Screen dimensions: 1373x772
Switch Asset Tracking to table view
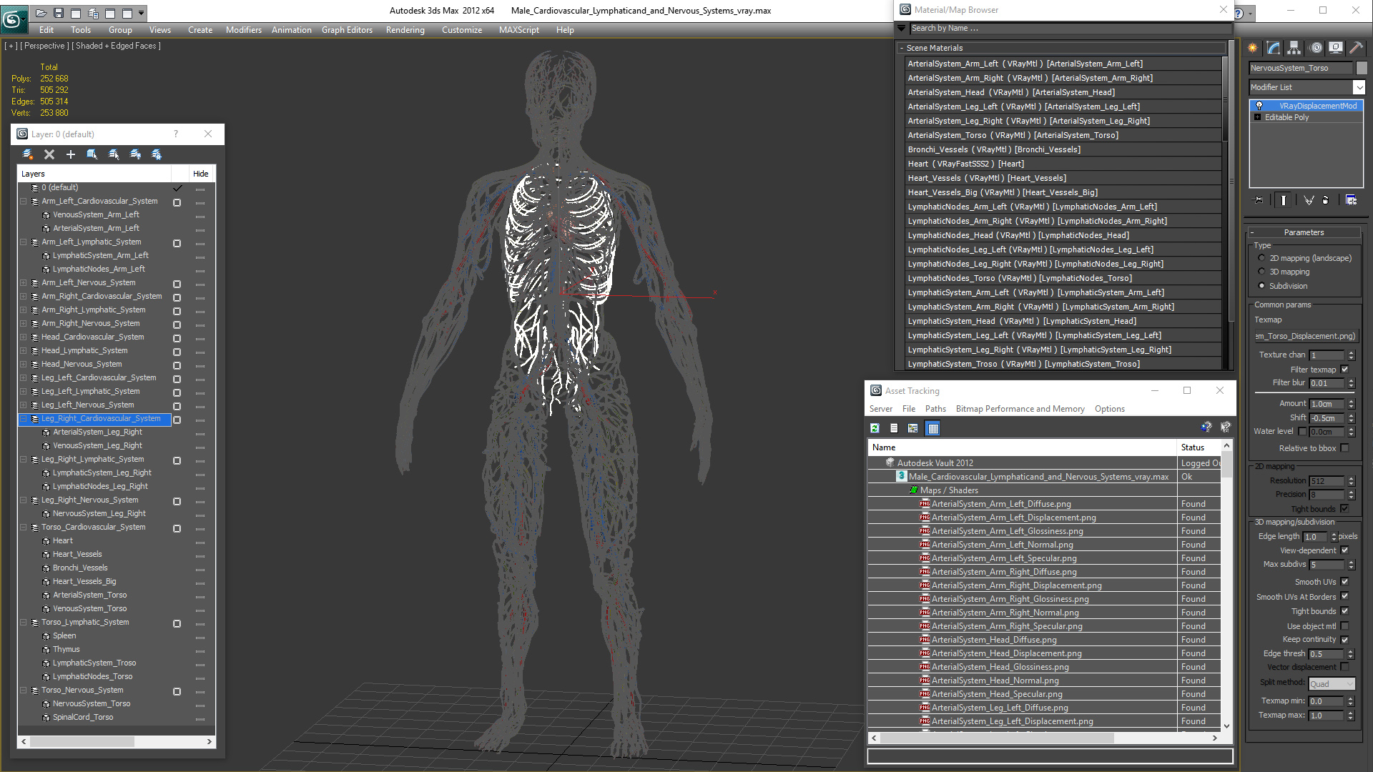click(x=932, y=428)
